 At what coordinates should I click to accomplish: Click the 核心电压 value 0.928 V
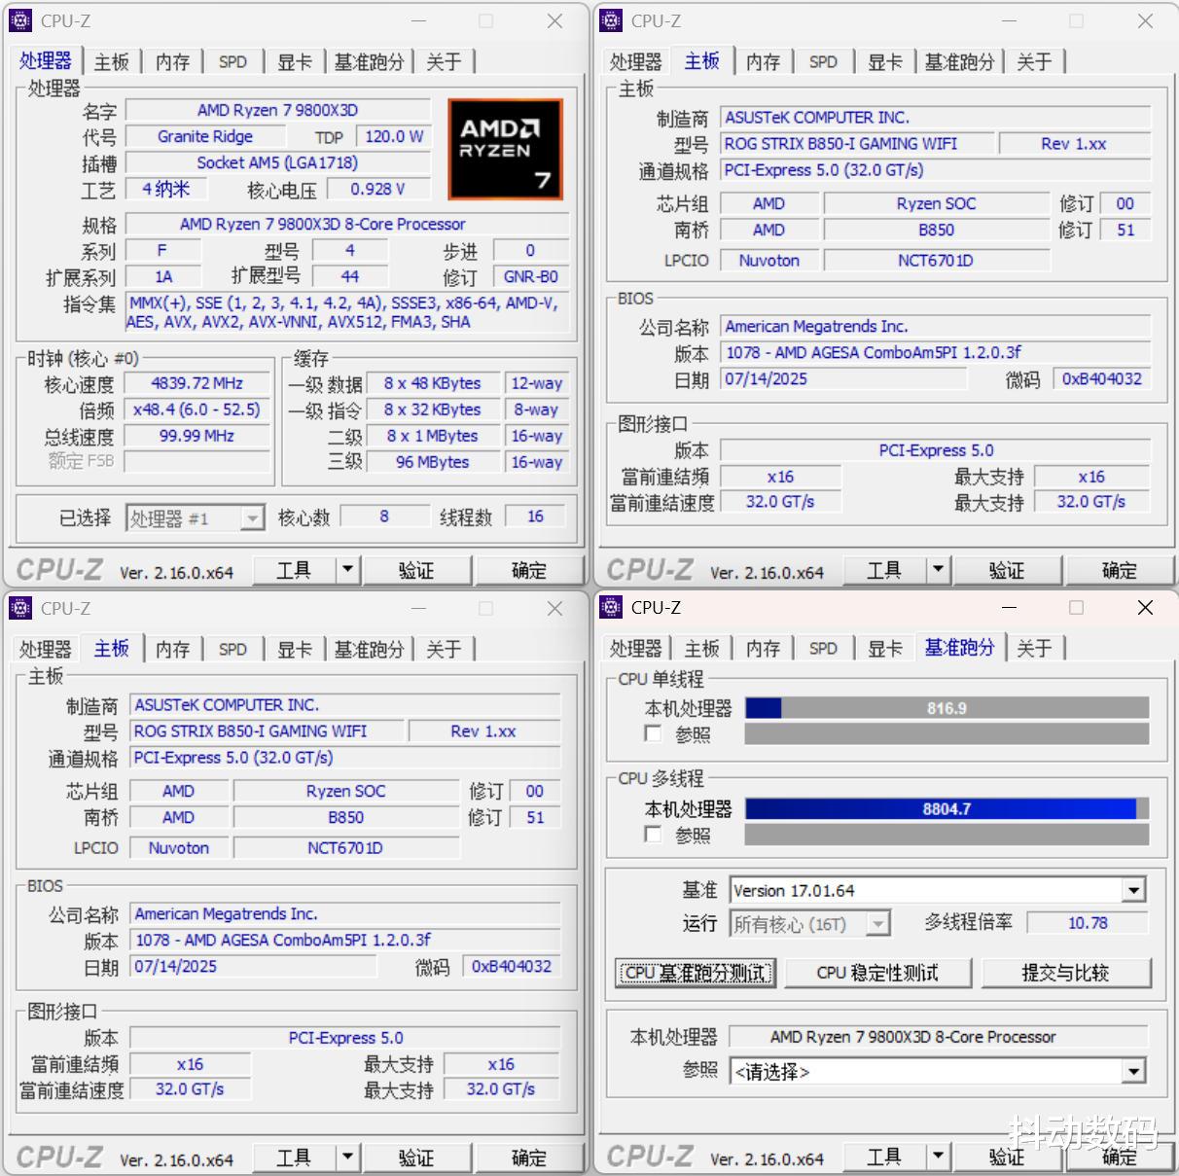[x=377, y=189]
